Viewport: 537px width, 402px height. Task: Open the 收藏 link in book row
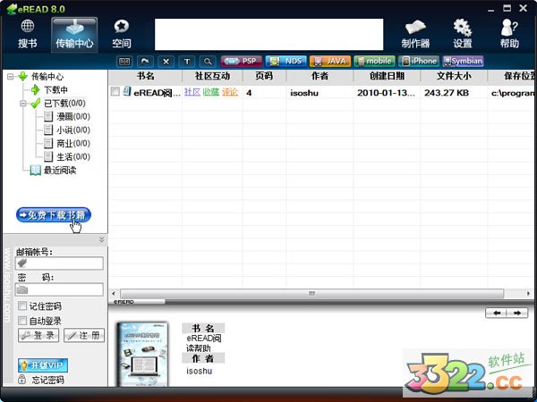click(x=210, y=92)
